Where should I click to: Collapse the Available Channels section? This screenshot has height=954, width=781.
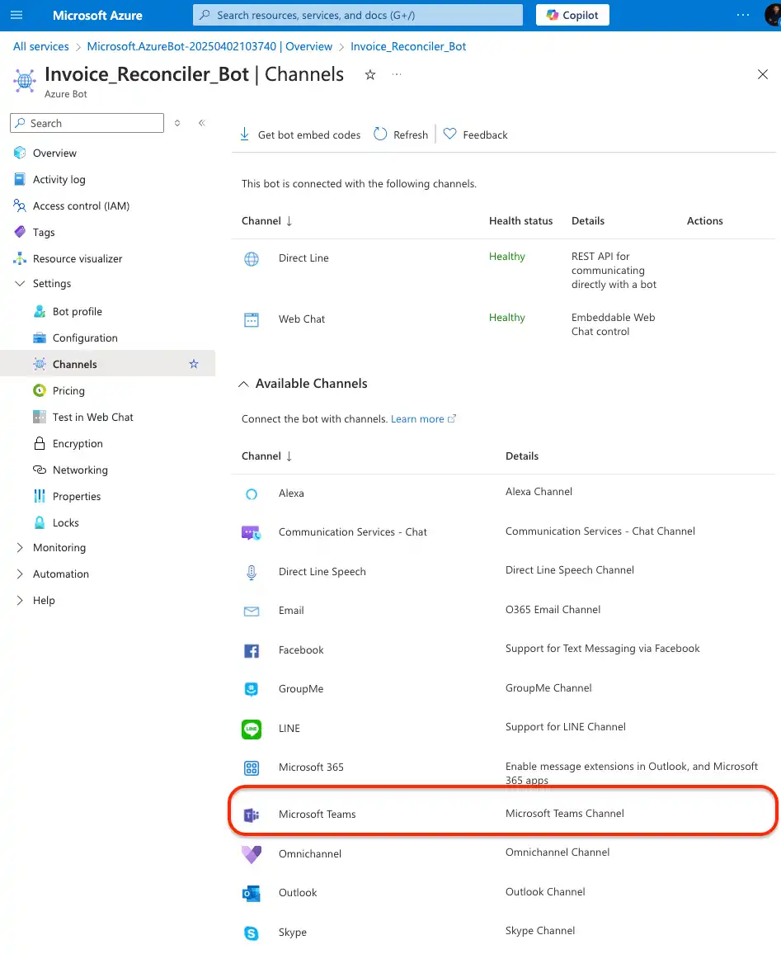[x=243, y=384]
